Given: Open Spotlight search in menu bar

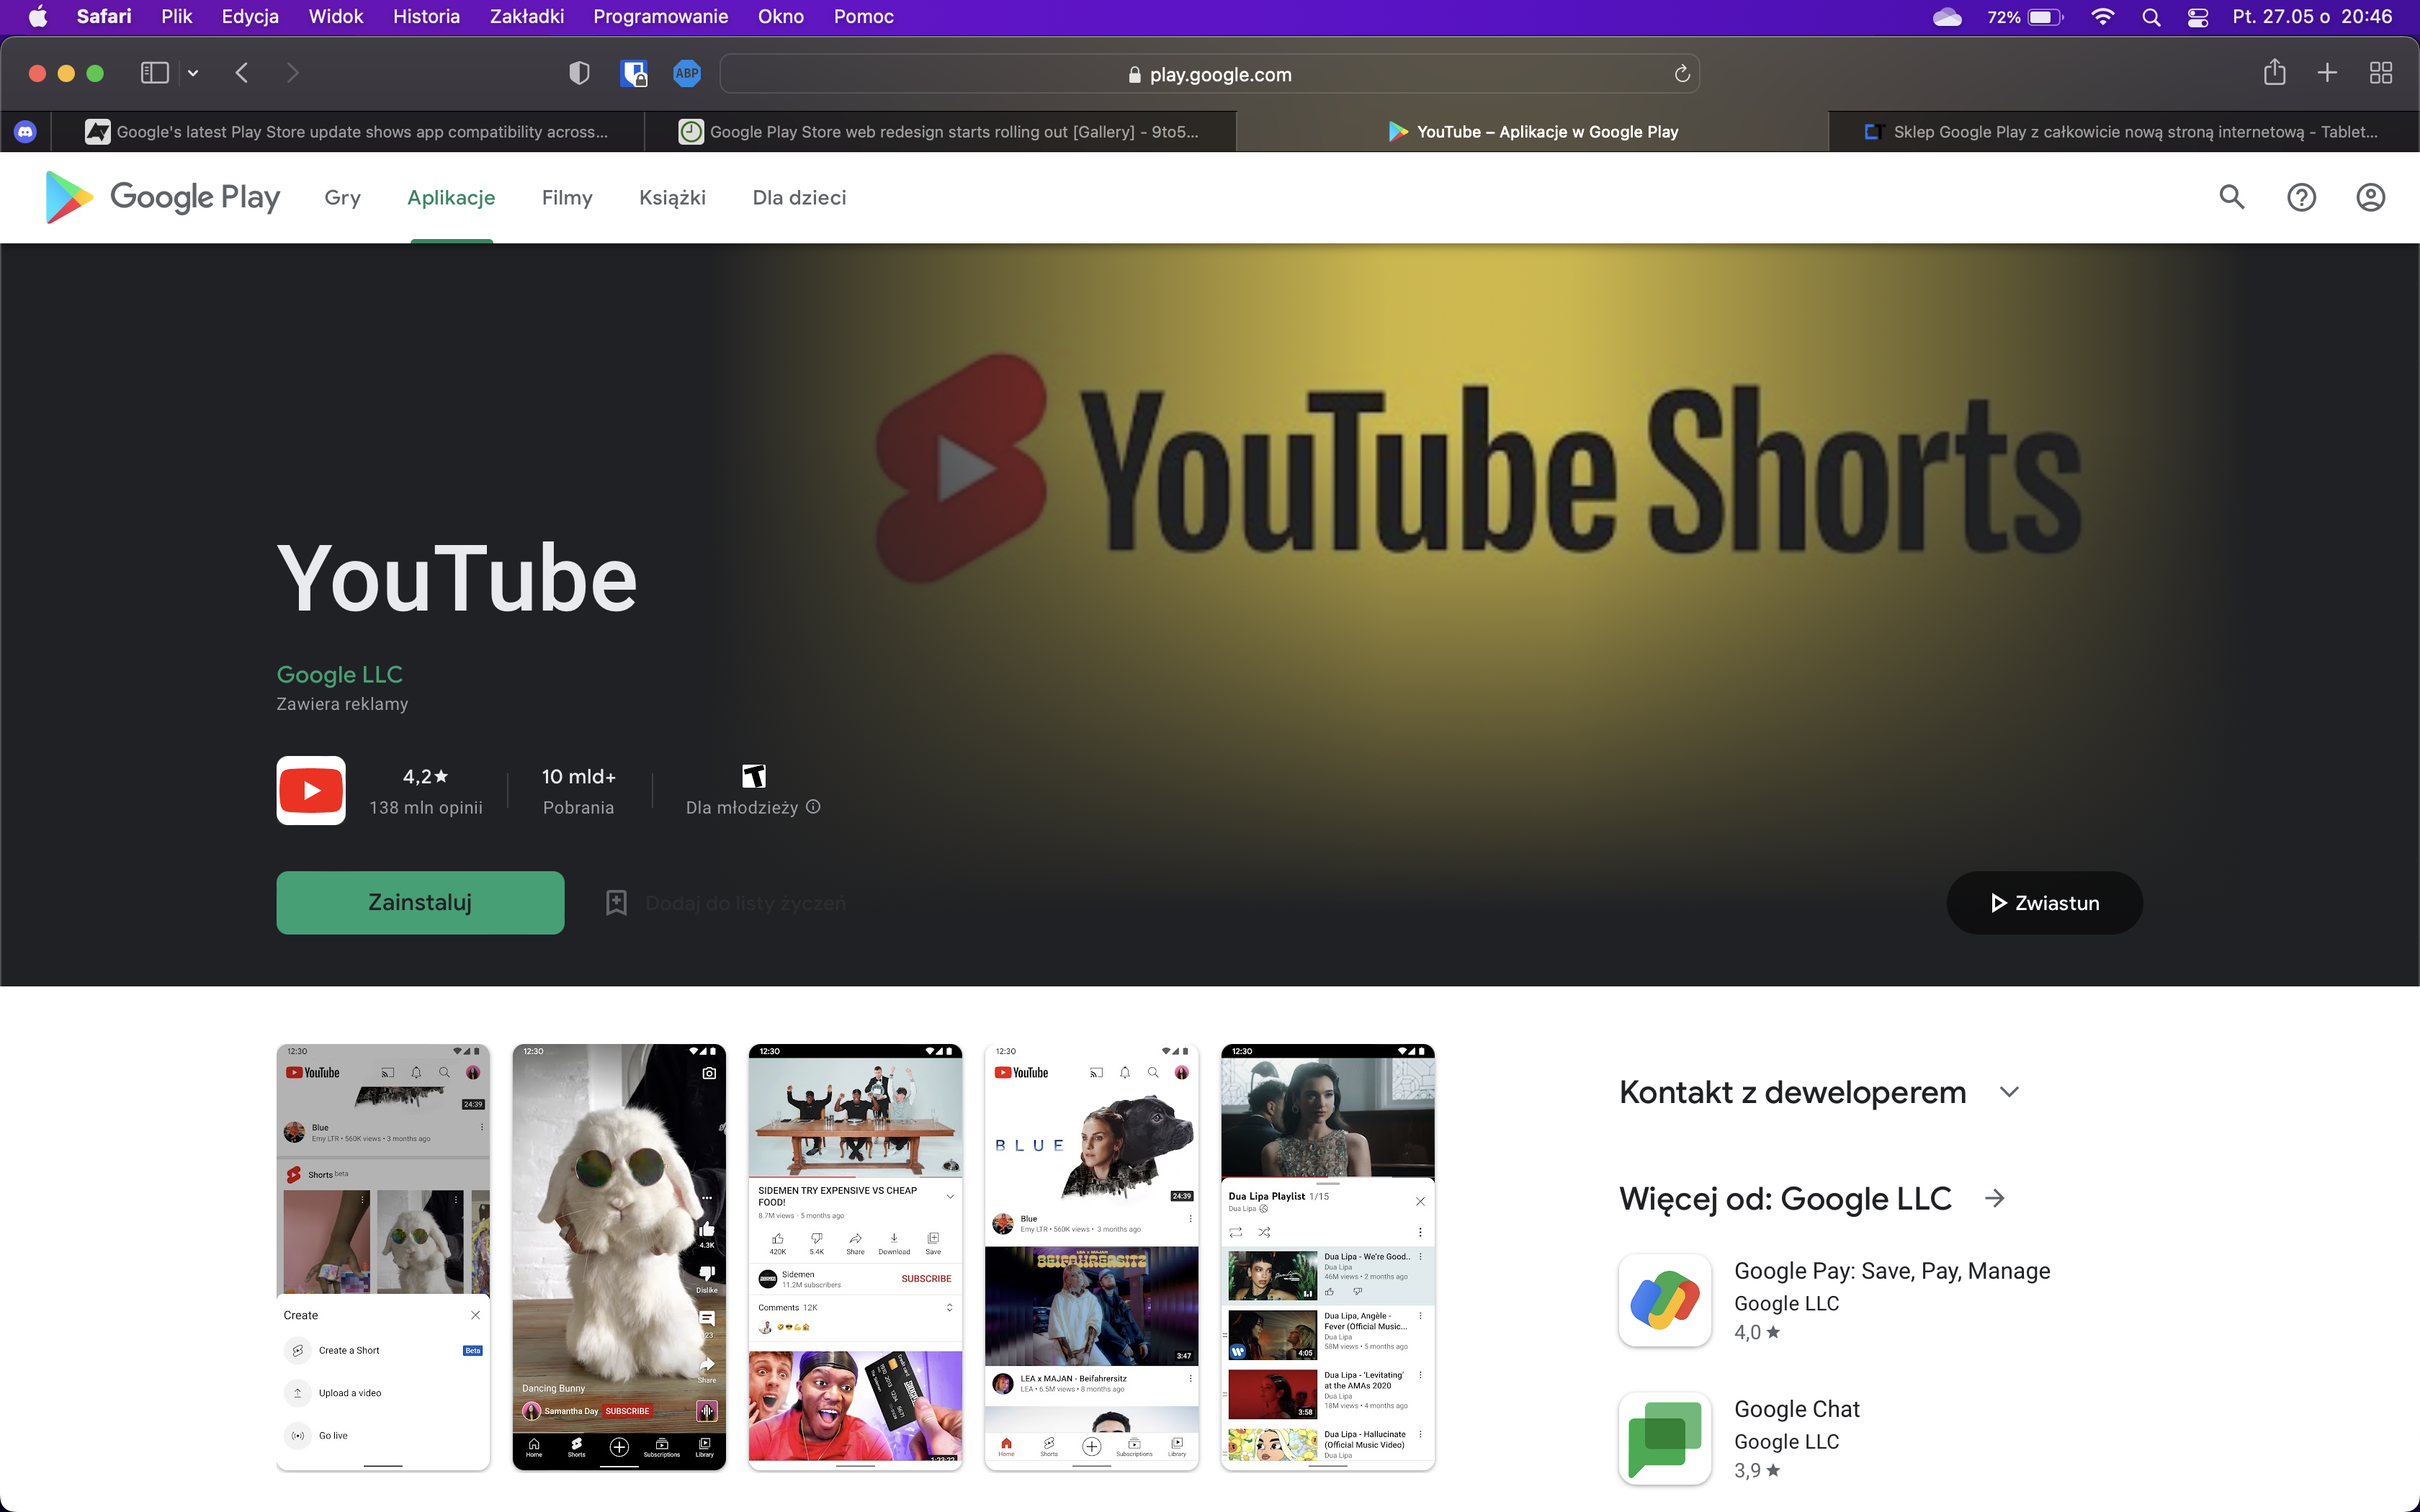Looking at the screenshot, I should pos(2151,17).
